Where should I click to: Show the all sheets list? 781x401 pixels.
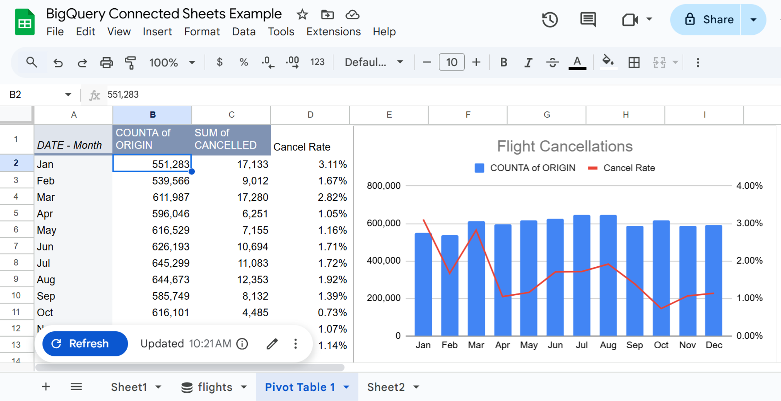point(76,387)
